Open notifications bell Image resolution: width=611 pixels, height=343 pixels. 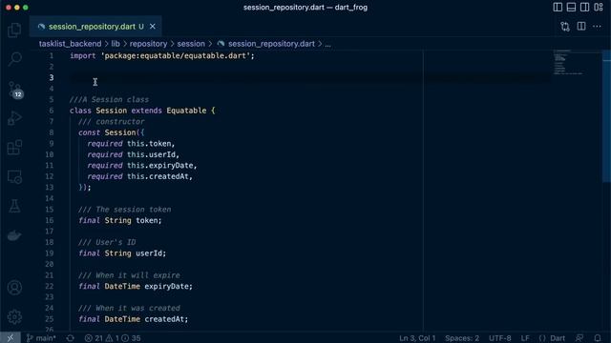(x=598, y=338)
